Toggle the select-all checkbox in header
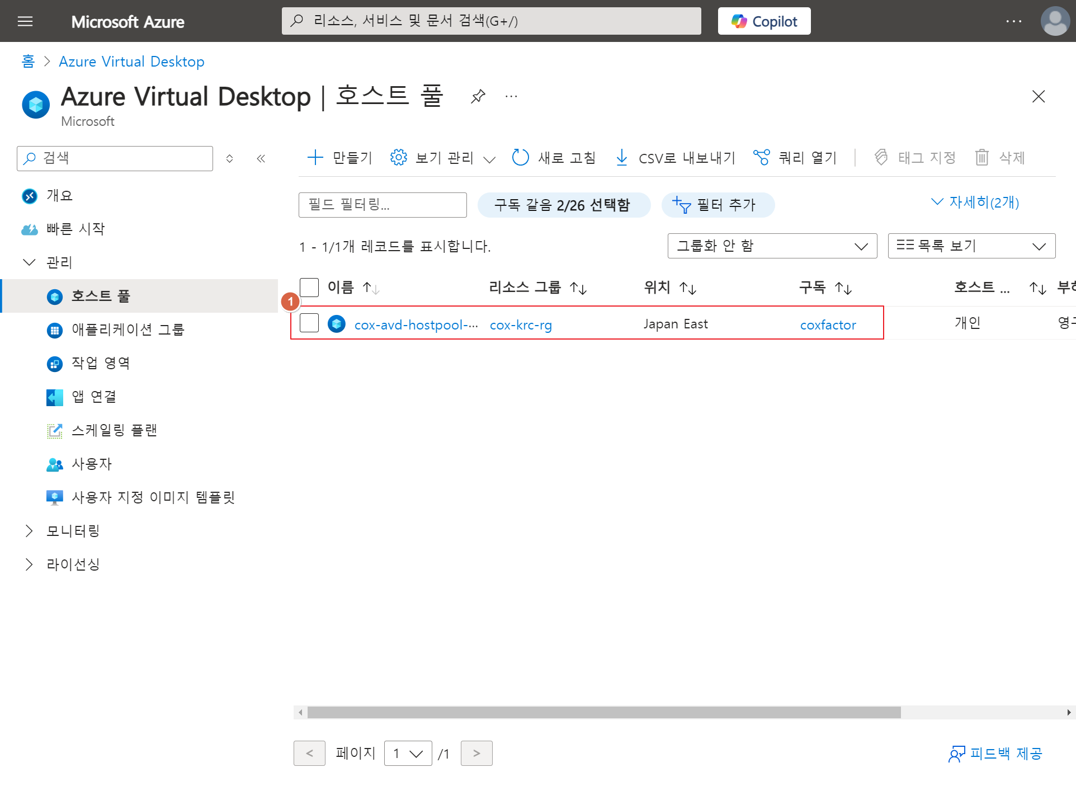The height and width of the screenshot is (786, 1076). (x=309, y=288)
